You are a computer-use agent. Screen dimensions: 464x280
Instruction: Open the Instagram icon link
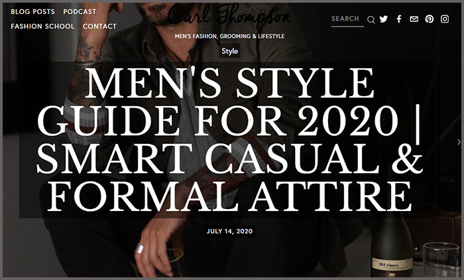[445, 19]
